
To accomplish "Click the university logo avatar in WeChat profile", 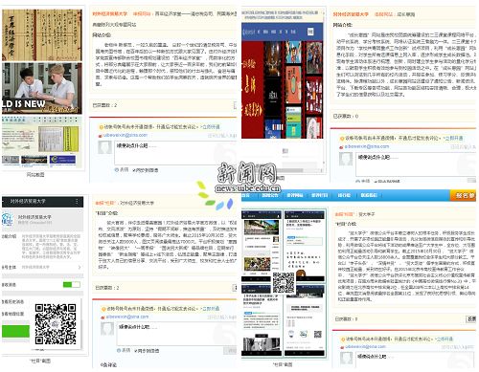I will [7, 219].
